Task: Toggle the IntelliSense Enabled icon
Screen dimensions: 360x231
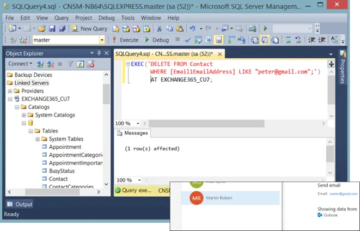Action: [218, 40]
